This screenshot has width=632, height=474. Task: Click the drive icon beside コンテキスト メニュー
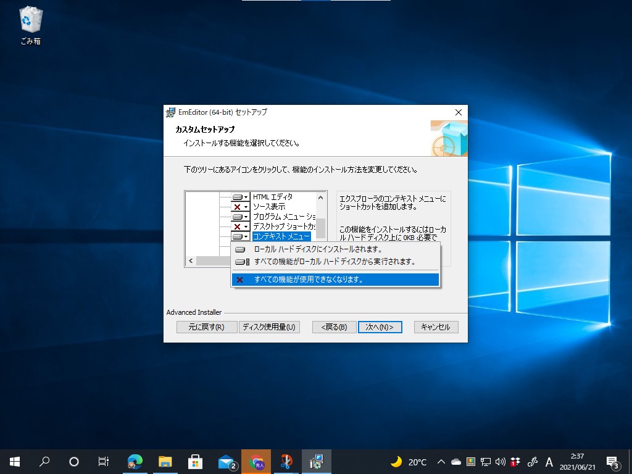[237, 236]
